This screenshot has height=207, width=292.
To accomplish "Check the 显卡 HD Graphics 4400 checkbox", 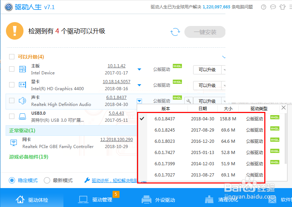I will (x=12, y=85).
